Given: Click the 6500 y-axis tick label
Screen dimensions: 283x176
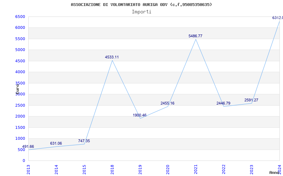Looking at the screenshot, I should point(20,17).
